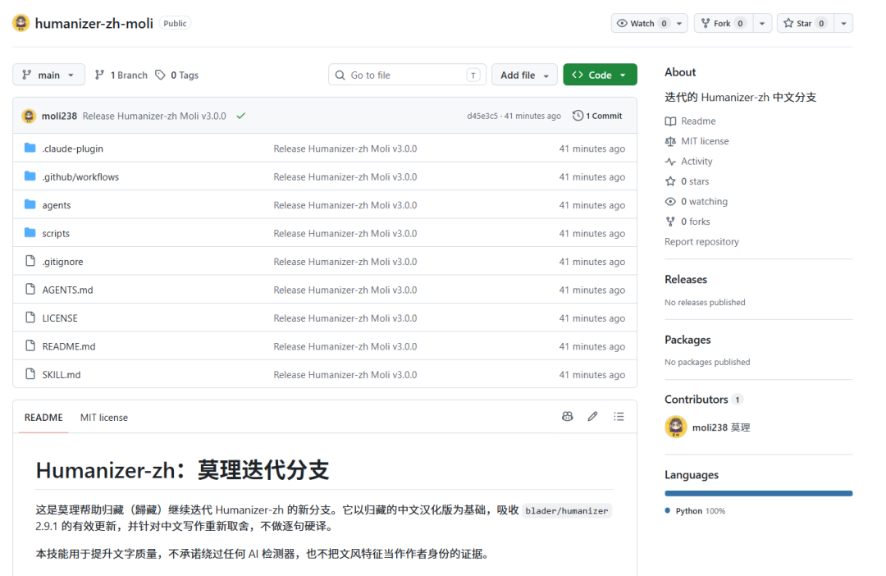Image resolution: width=886 pixels, height=576 pixels.
Task: Open the .github/workflows folder
Action: [80, 177]
